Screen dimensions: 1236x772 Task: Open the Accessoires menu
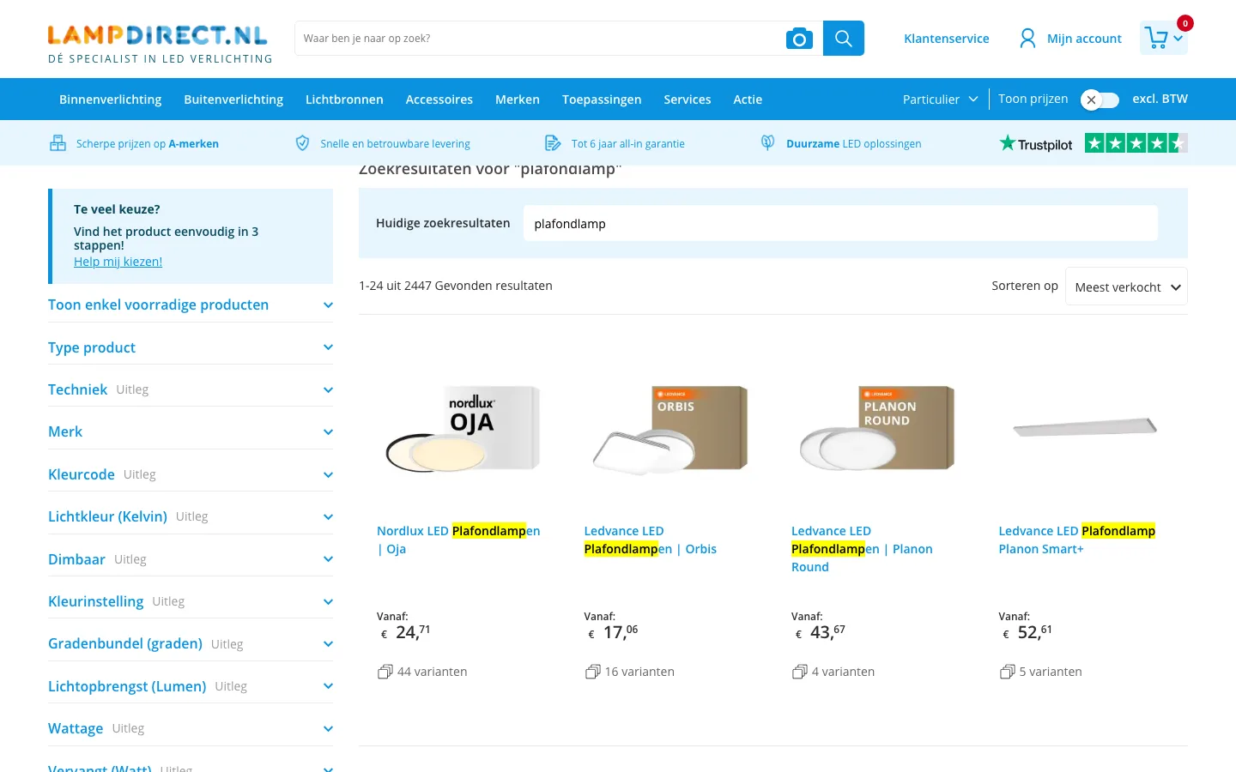pyautogui.click(x=439, y=100)
